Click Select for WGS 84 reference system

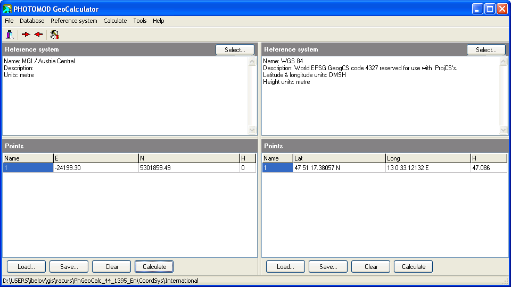point(486,50)
